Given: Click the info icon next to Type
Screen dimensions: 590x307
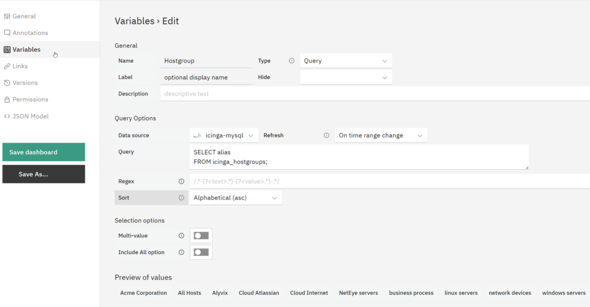Looking at the screenshot, I should pos(292,61).
